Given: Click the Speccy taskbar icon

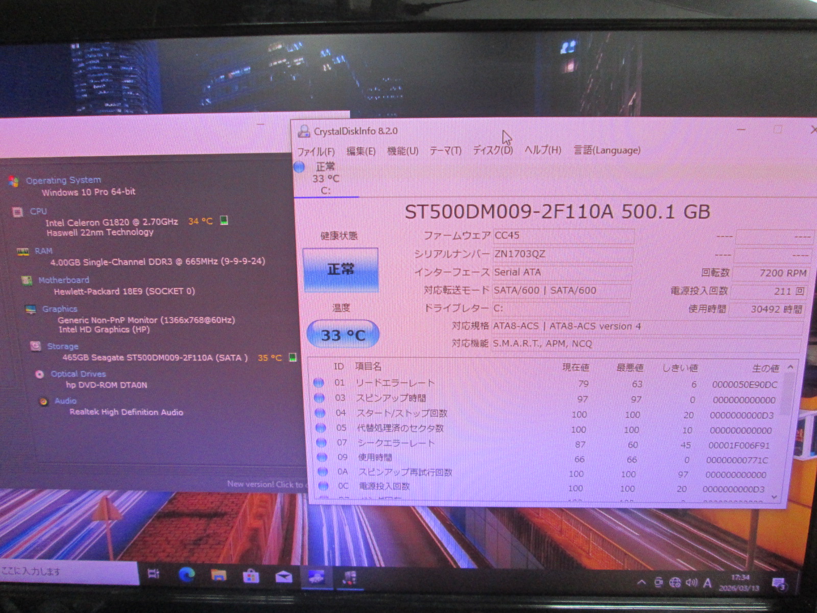Looking at the screenshot, I should pyautogui.click(x=349, y=578).
